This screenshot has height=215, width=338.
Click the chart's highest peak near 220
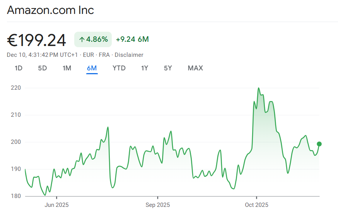tap(258, 88)
